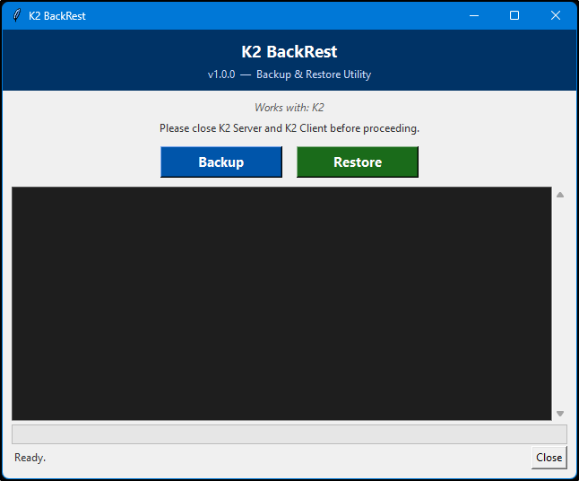Minimize the K2 BackRest window
The height and width of the screenshot is (481, 579).
[474, 15]
